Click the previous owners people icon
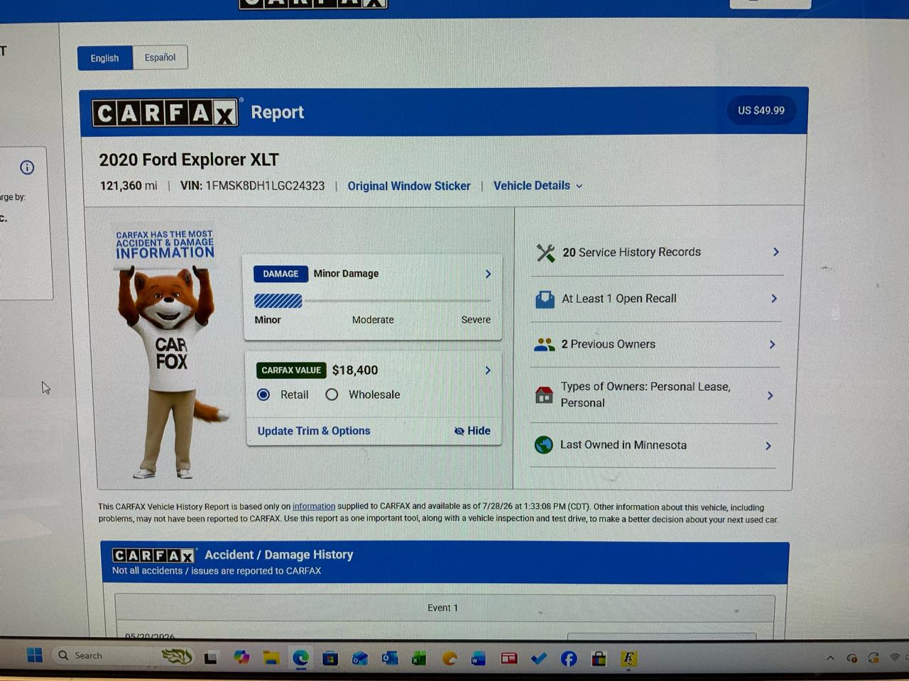The width and height of the screenshot is (909, 681). tap(544, 345)
